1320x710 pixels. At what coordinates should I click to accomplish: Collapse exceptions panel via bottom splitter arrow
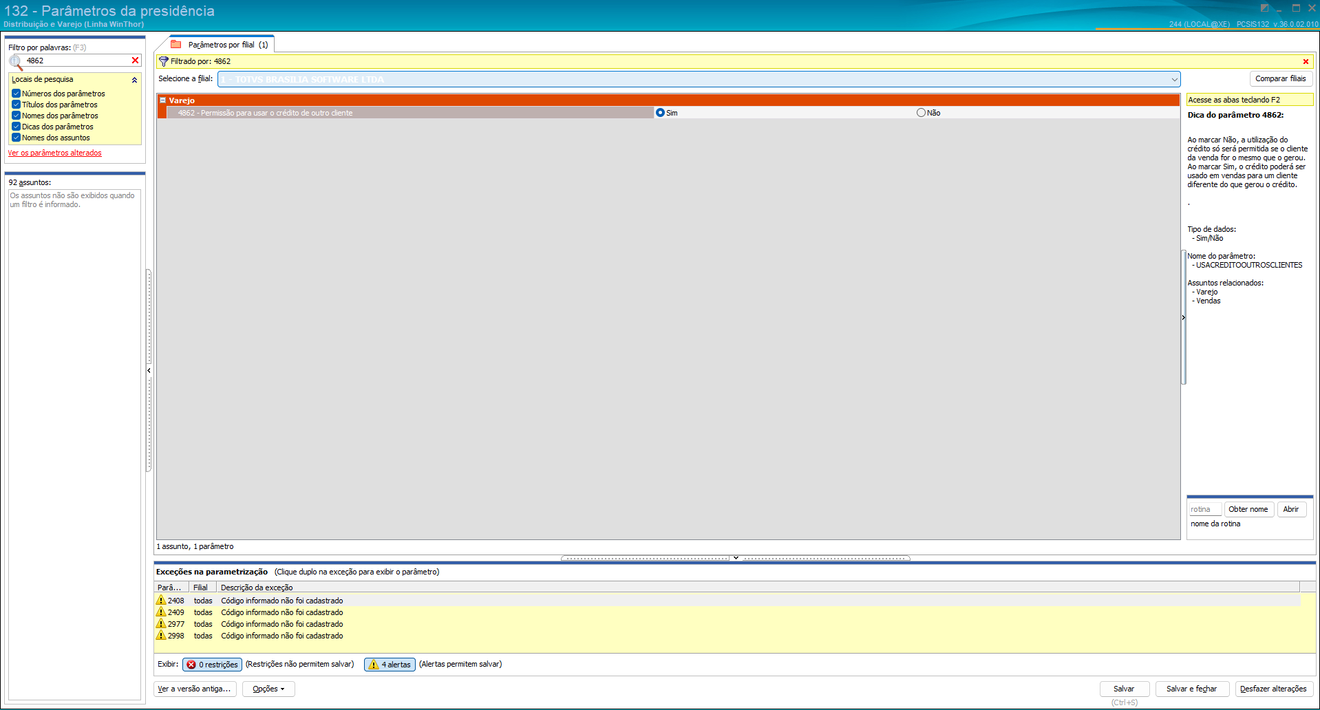tap(736, 558)
